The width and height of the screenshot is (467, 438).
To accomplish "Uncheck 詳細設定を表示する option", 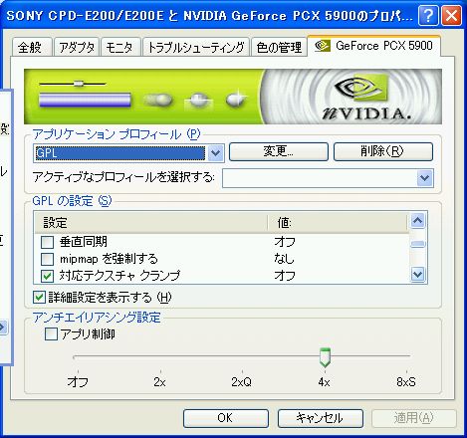I will pyautogui.click(x=39, y=298).
